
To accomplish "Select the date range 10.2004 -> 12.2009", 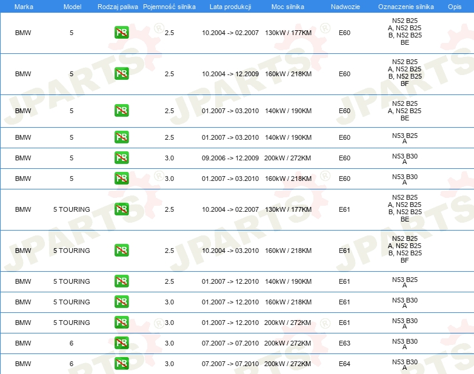I will (230, 74).
